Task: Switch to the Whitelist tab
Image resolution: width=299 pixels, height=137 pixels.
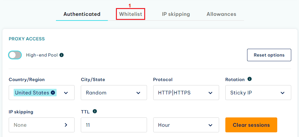Action: pyautogui.click(x=131, y=14)
